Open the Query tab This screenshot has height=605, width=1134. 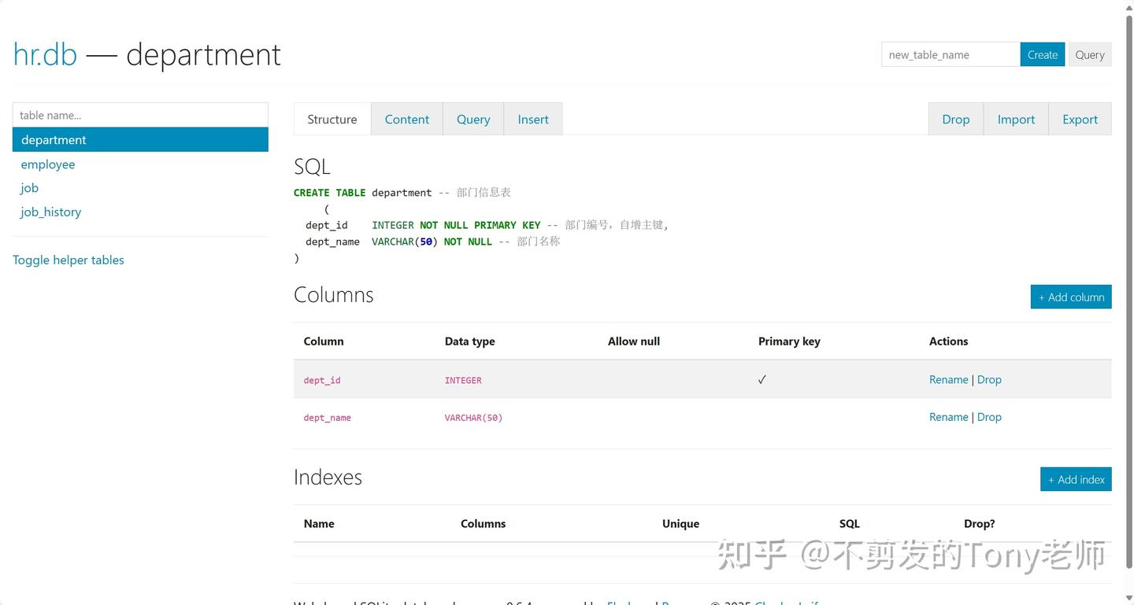pos(472,119)
